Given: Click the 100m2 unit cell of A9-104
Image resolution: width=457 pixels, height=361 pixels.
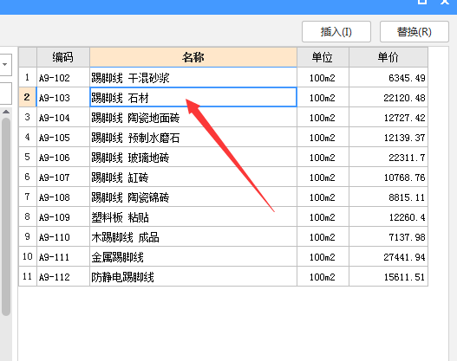Looking at the screenshot, I should point(323,118).
